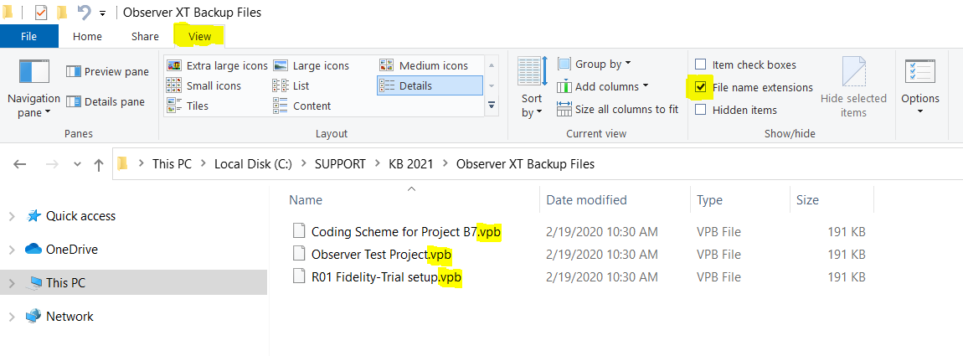Viewport: 963px width, 356px height.
Task: Switch to Extra large icons layout
Action: coord(218,66)
